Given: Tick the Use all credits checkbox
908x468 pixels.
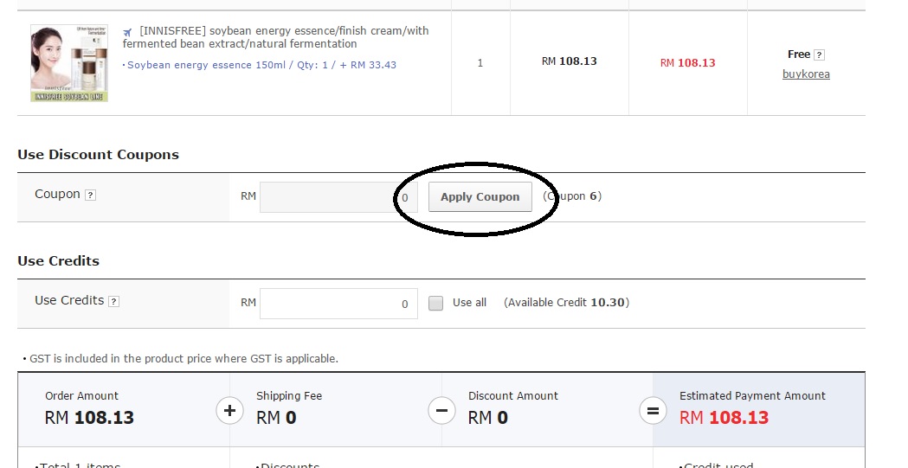Looking at the screenshot, I should point(435,303).
